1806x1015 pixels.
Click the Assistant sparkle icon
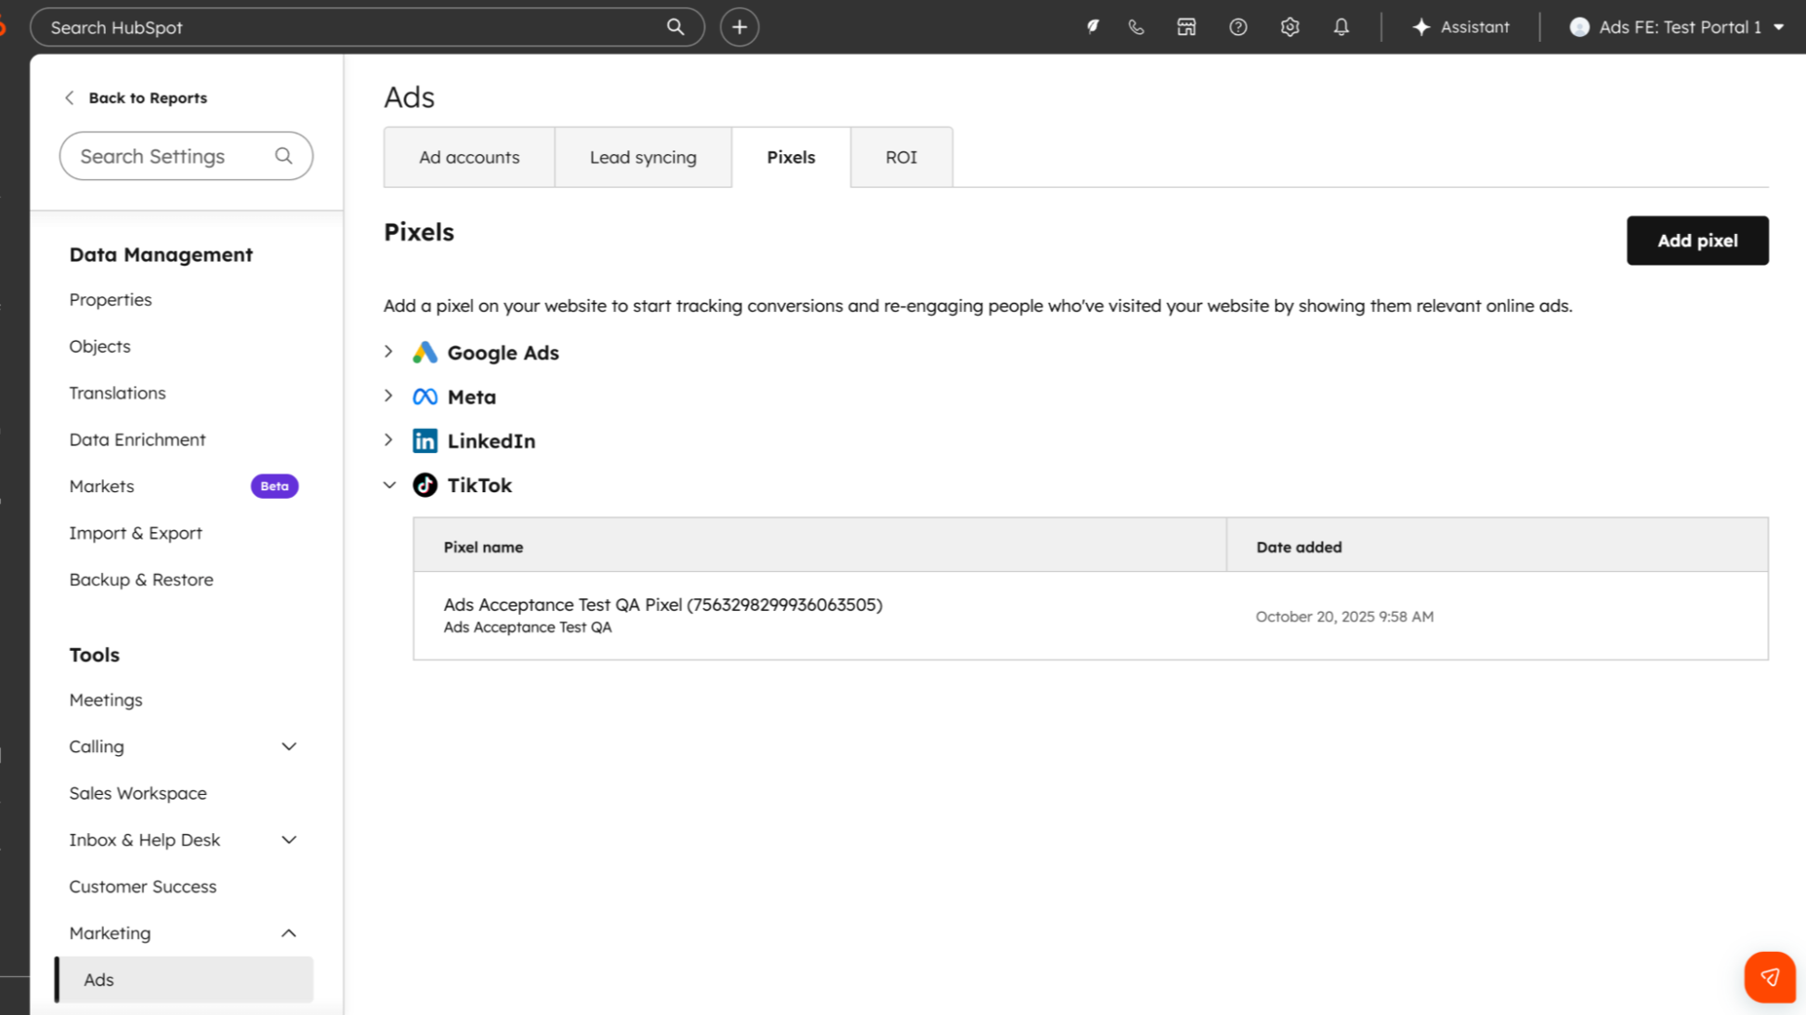pyautogui.click(x=1421, y=27)
